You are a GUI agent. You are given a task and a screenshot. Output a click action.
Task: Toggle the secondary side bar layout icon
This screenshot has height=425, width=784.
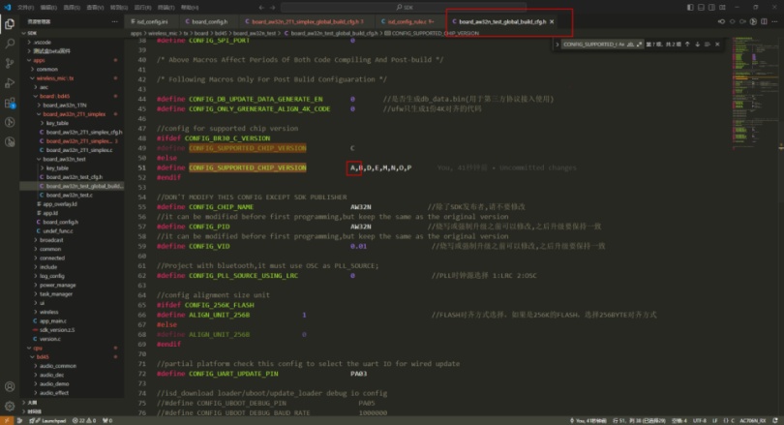pyautogui.click(x=711, y=7)
